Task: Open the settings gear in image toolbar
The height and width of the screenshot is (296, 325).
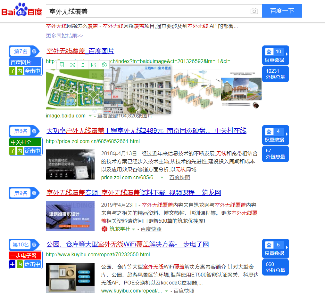Action: (x=104, y=65)
